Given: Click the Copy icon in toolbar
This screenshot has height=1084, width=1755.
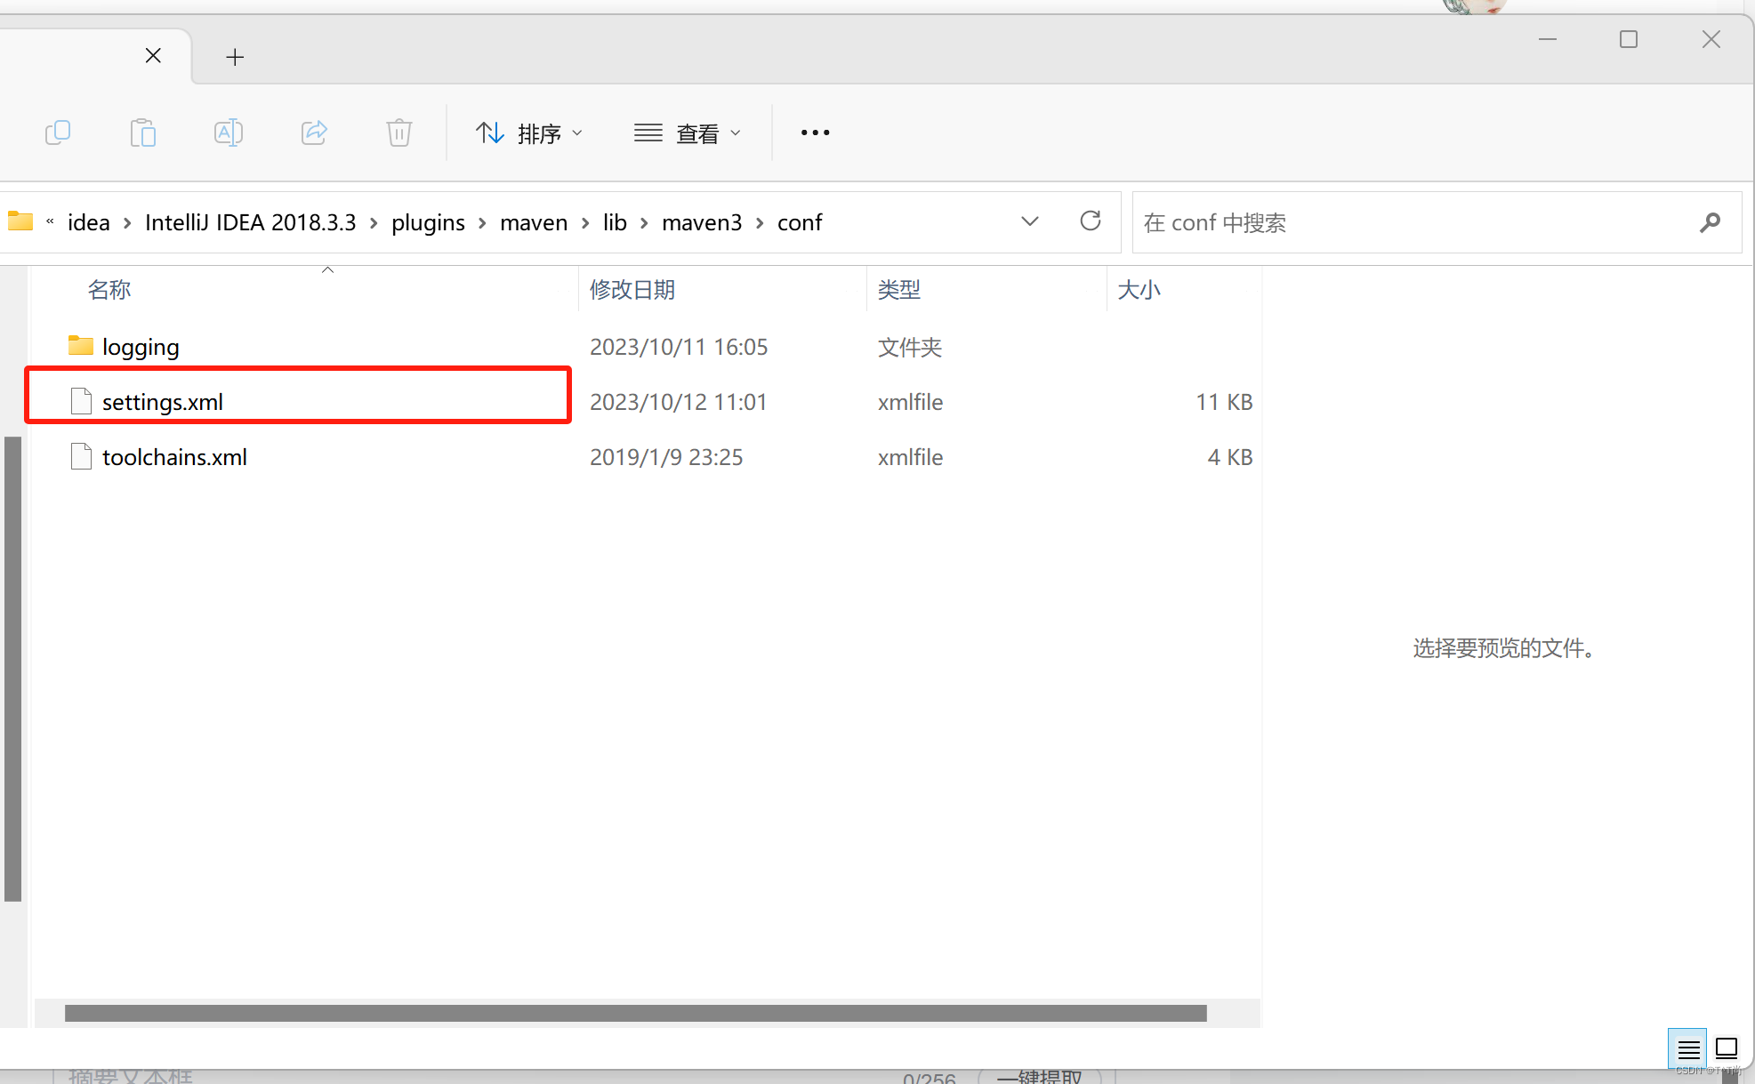Looking at the screenshot, I should (x=58, y=133).
